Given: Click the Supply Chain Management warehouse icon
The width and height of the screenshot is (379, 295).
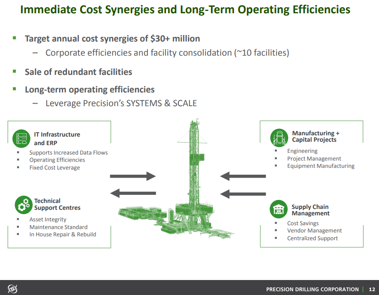Looking at the screenshot, I should (x=279, y=209).
